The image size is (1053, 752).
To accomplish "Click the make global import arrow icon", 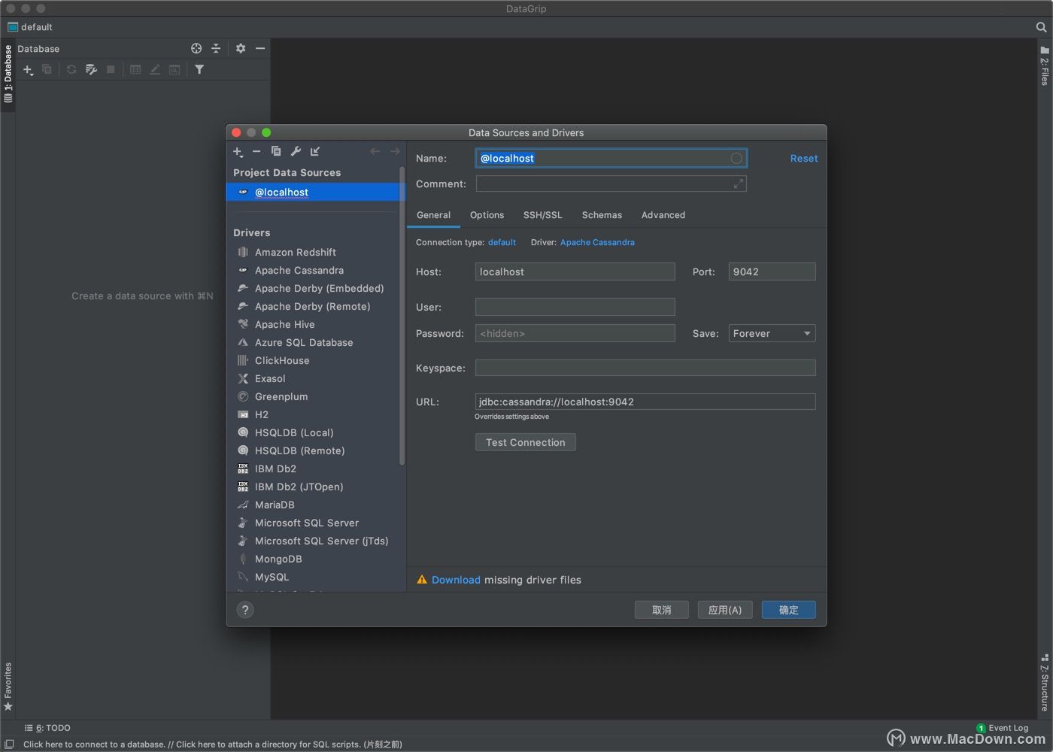I will click(x=315, y=151).
